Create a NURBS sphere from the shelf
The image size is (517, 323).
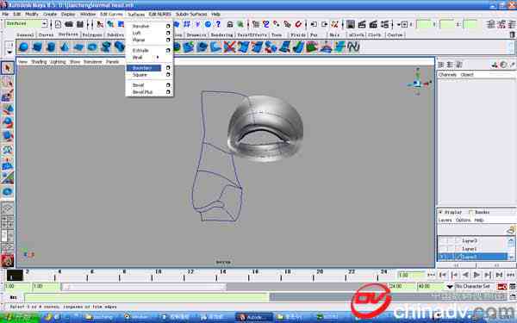[23, 47]
